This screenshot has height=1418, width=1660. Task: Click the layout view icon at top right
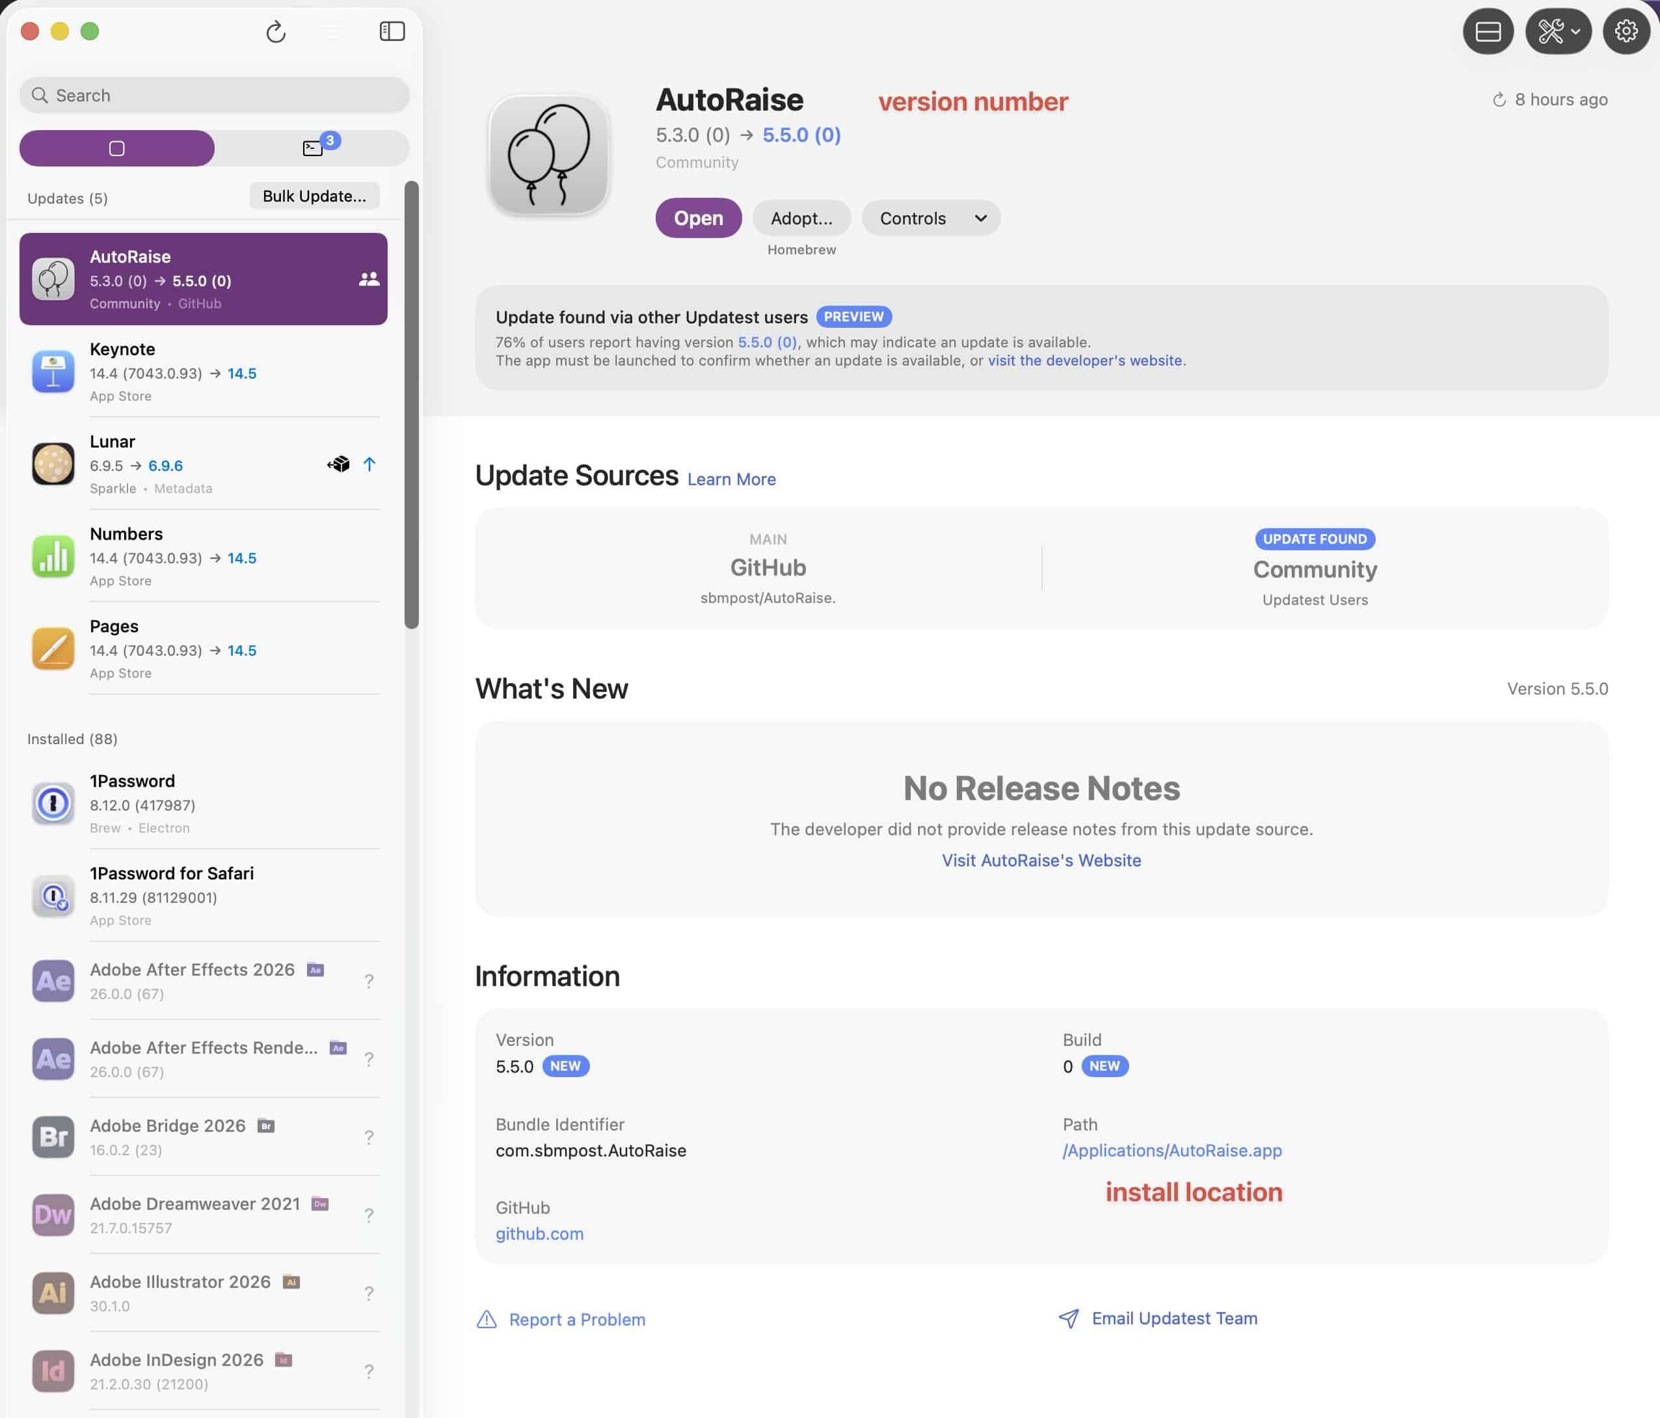(x=1488, y=31)
